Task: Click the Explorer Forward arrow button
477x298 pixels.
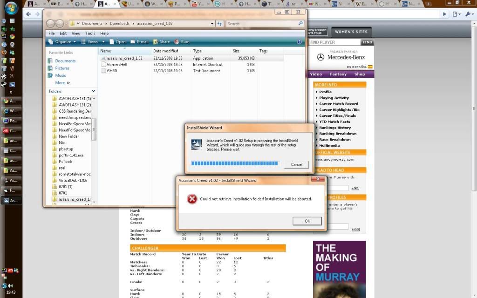Action: (60, 23)
